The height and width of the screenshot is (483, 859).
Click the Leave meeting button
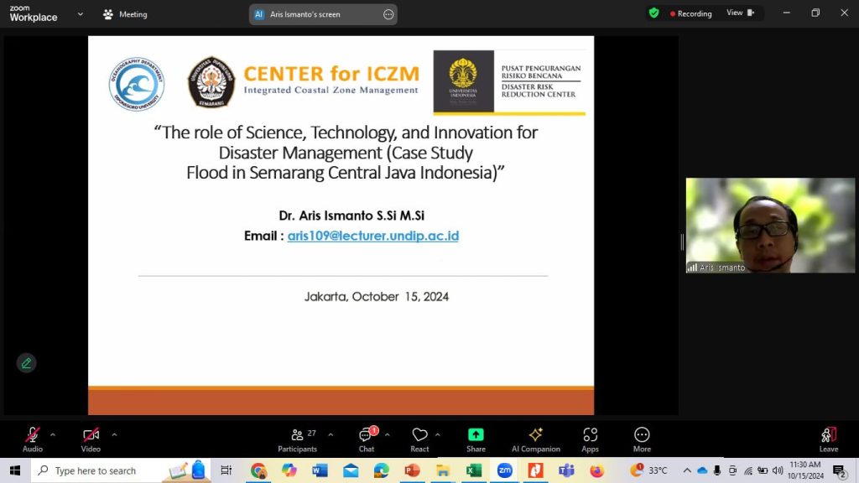(828, 439)
